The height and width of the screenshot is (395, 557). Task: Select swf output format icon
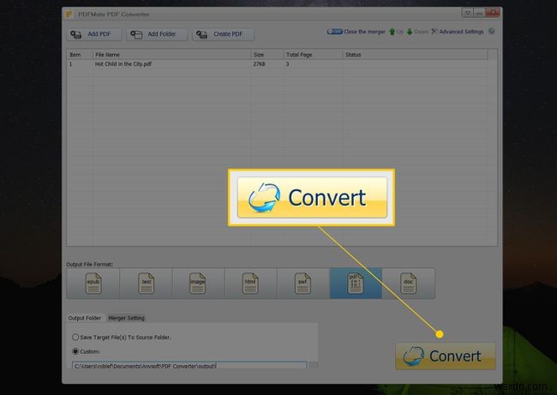[x=302, y=284]
